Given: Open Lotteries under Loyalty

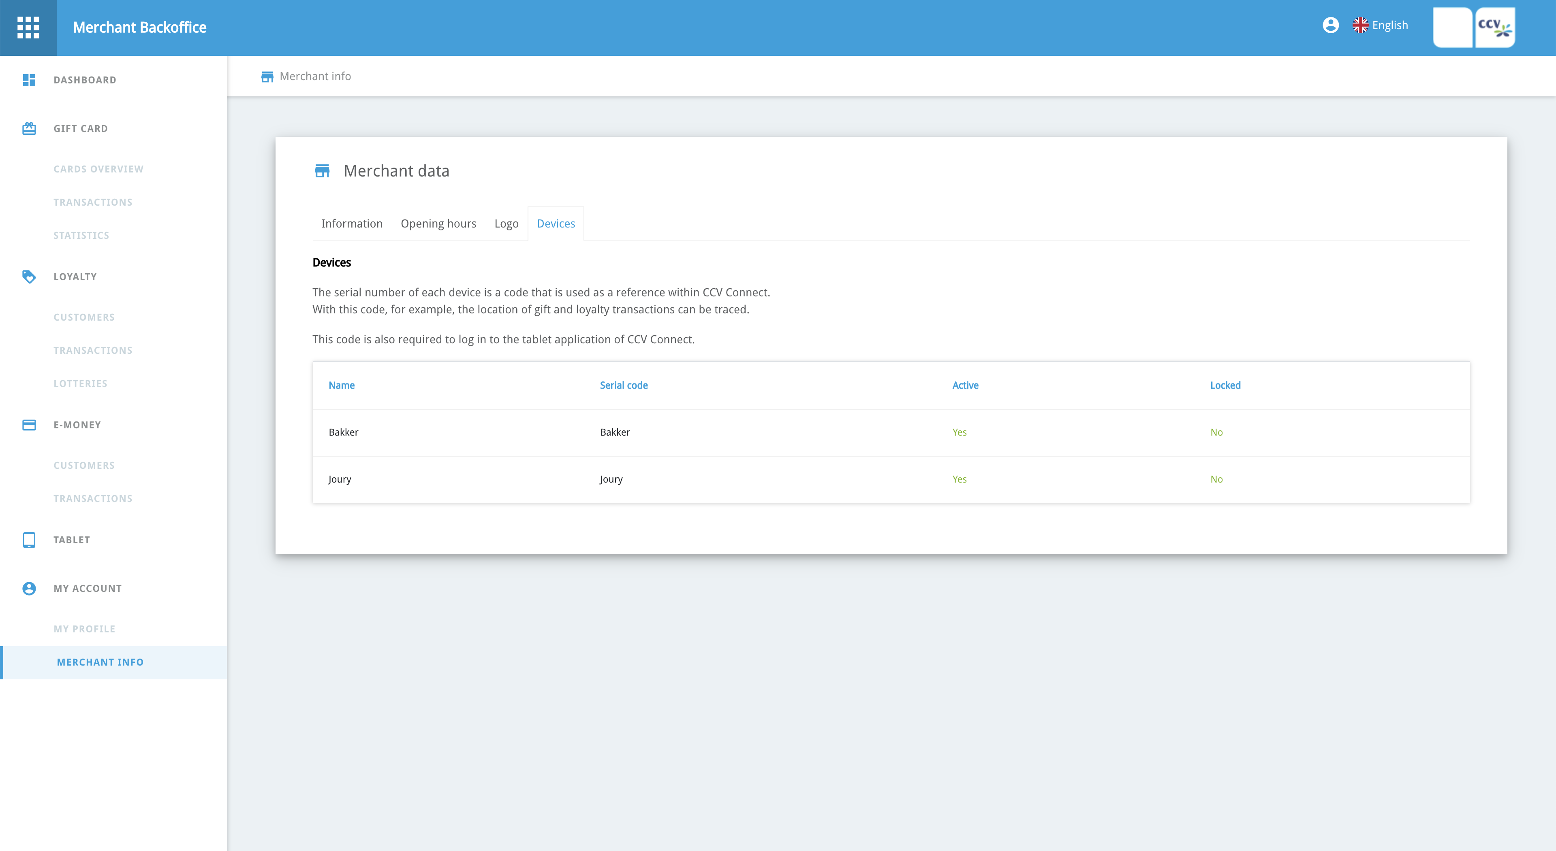Looking at the screenshot, I should coord(80,384).
